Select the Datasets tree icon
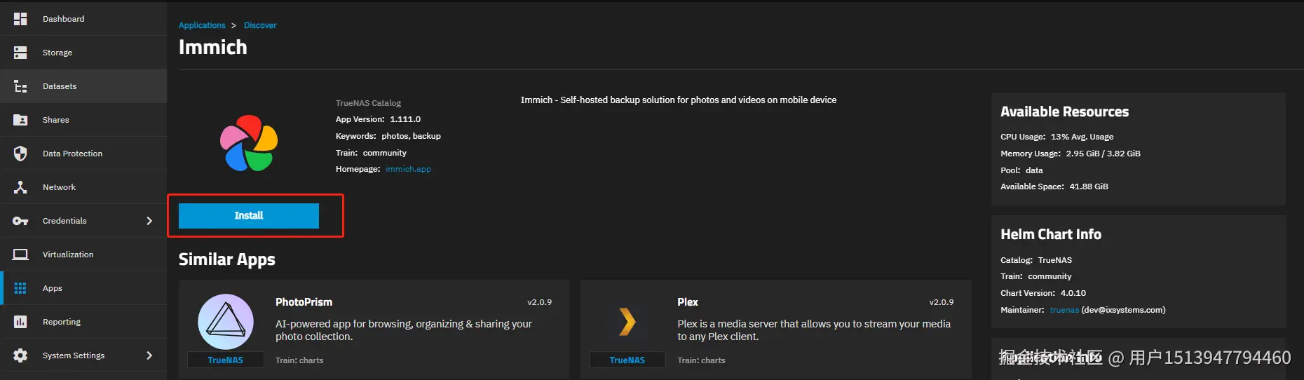The height and width of the screenshot is (380, 1304). click(20, 86)
